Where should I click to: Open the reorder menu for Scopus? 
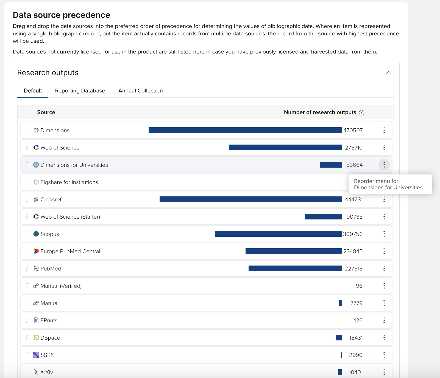384,234
